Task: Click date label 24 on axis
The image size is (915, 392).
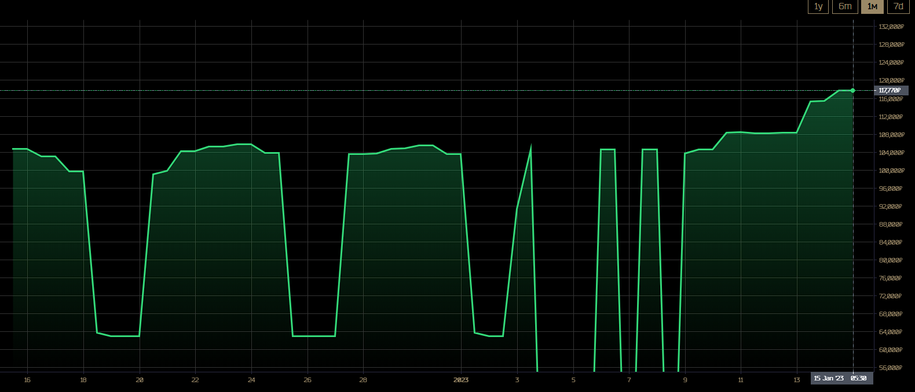Action: click(x=251, y=380)
